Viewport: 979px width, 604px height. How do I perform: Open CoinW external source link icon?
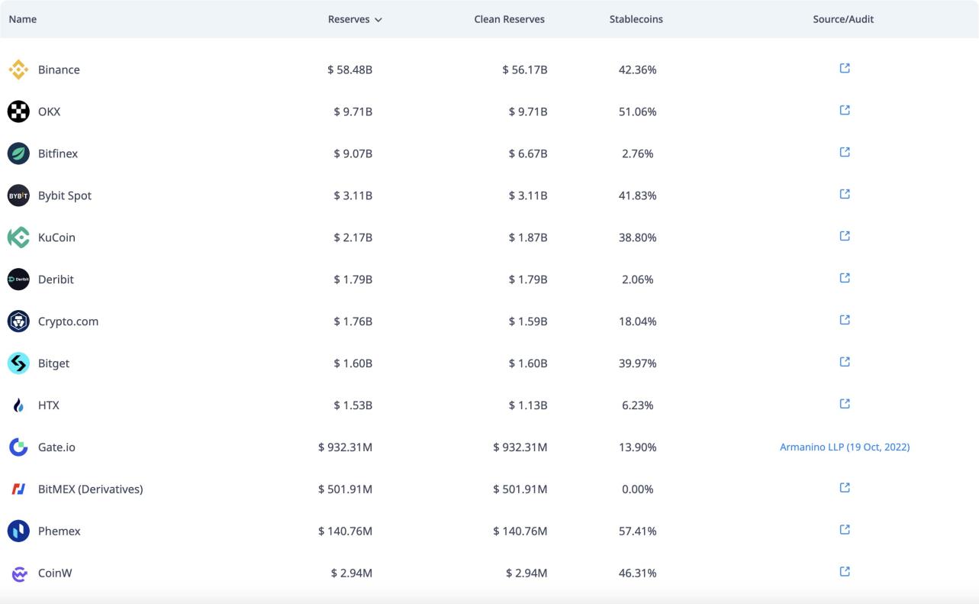click(x=844, y=572)
